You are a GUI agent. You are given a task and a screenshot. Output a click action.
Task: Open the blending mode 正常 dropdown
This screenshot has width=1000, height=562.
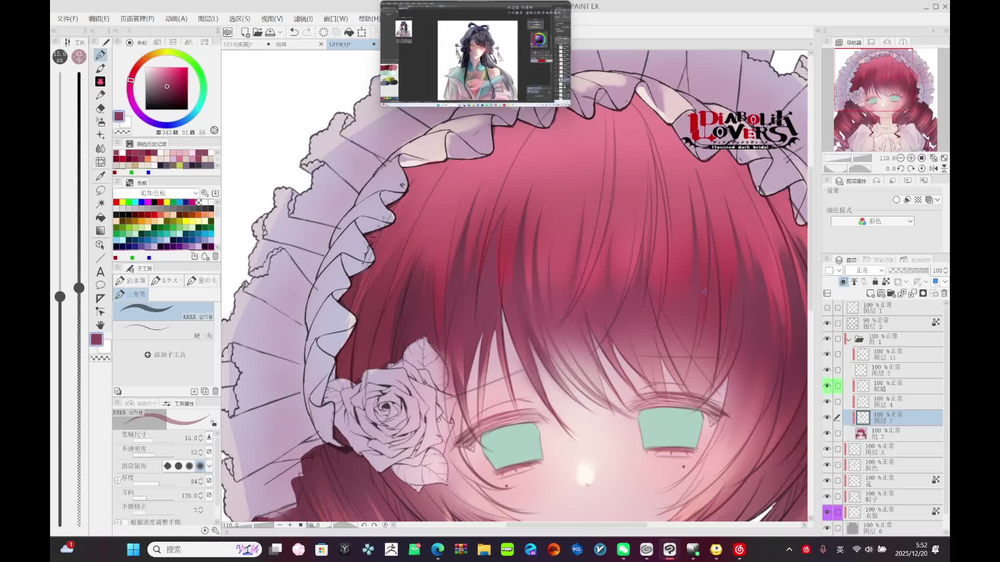(865, 271)
